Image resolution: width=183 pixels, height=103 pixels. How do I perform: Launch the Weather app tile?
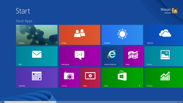[122, 35]
